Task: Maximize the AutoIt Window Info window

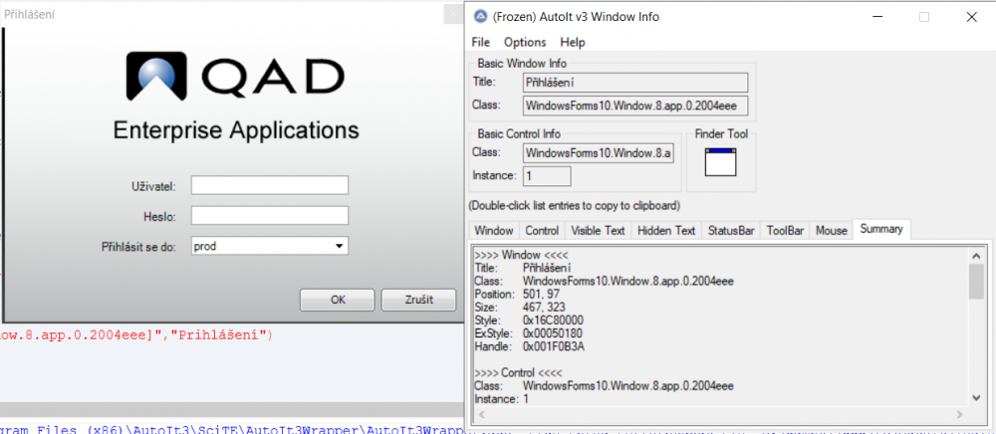Action: (924, 17)
